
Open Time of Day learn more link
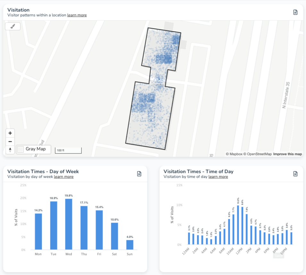tap(218, 177)
